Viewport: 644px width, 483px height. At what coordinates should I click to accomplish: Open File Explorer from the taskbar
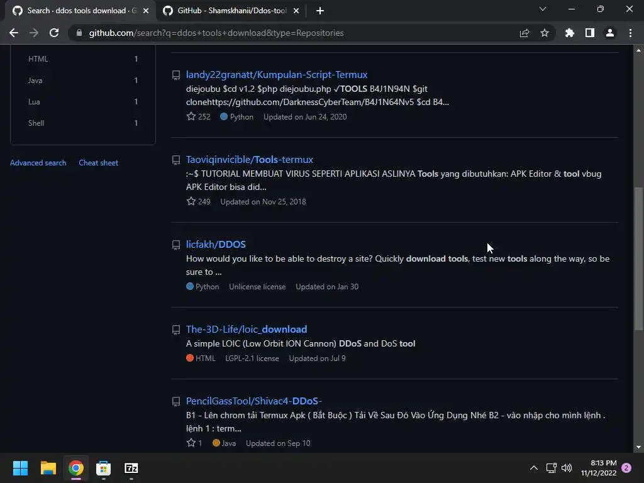[x=48, y=468]
